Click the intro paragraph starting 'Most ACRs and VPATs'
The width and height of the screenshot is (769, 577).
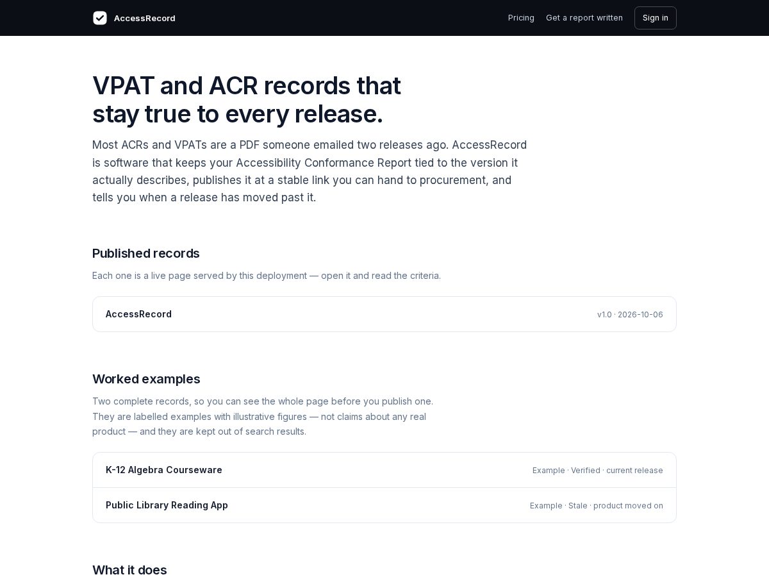[310, 171]
